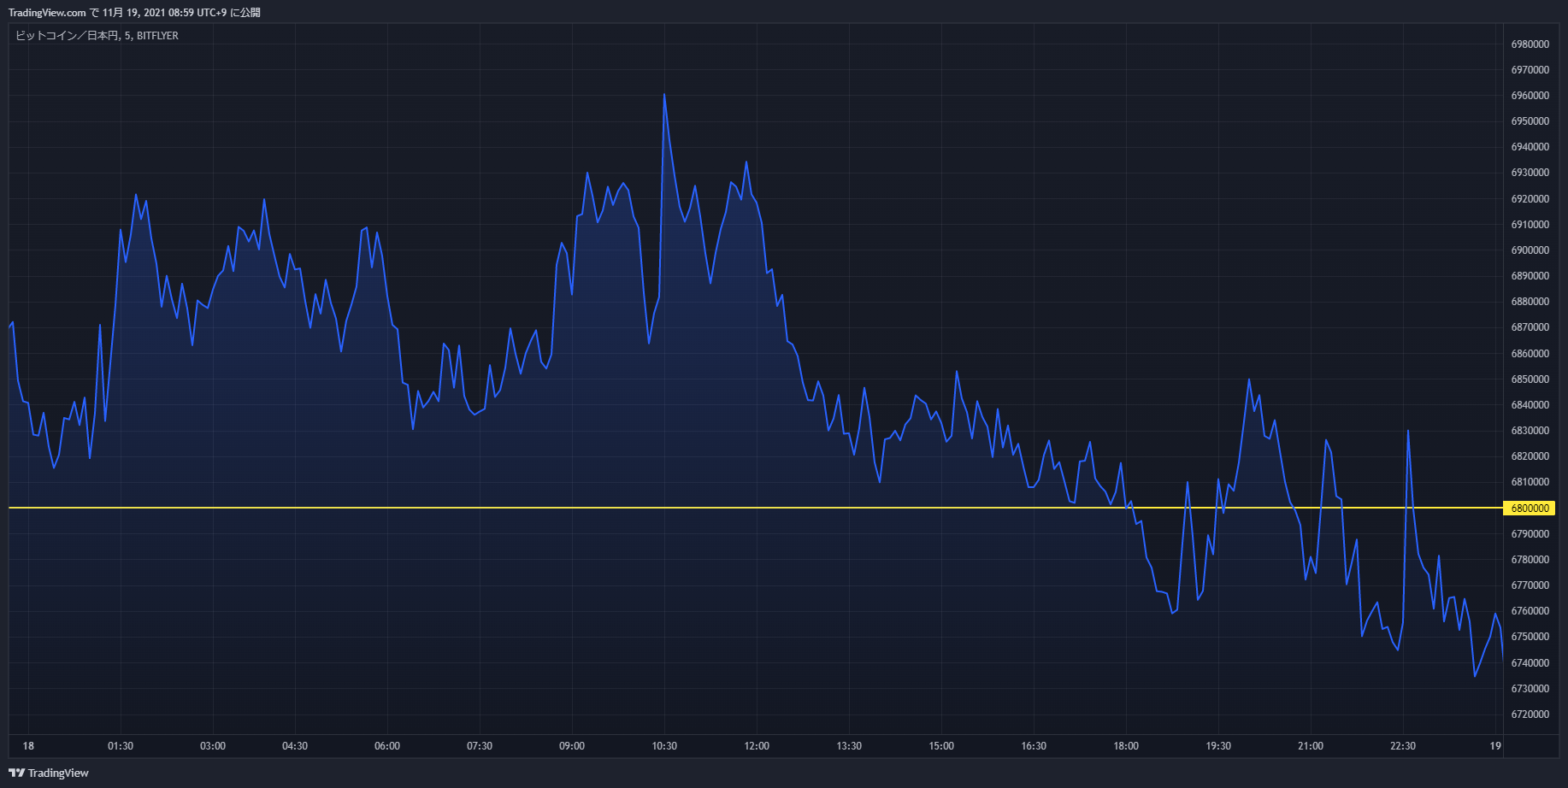Click the 6730000 price axis label
Image resolution: width=1568 pixels, height=788 pixels.
click(1530, 689)
